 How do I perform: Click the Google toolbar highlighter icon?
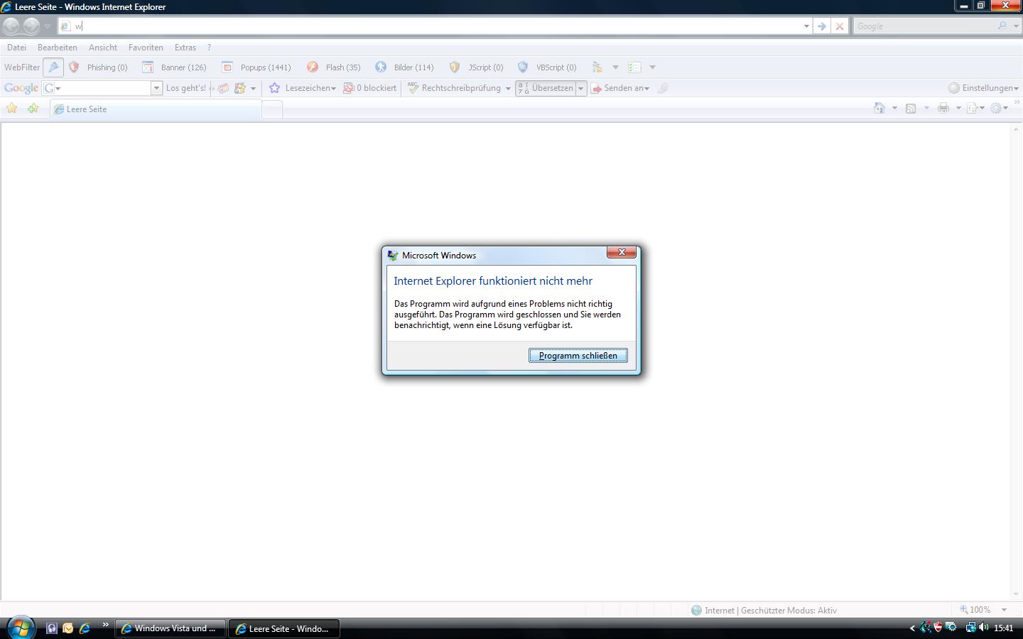pos(662,88)
